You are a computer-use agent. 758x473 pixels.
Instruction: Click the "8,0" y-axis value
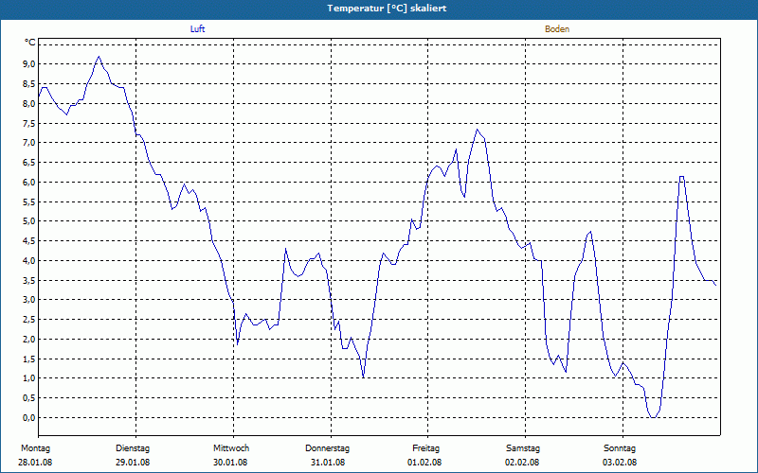point(29,103)
